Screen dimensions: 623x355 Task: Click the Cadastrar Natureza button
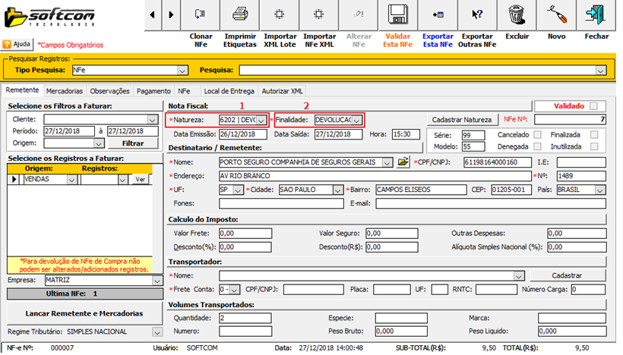(461, 120)
